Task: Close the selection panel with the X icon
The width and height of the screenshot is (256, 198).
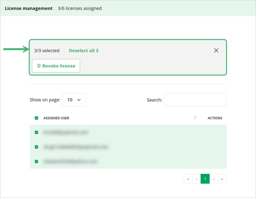Action: [216, 50]
